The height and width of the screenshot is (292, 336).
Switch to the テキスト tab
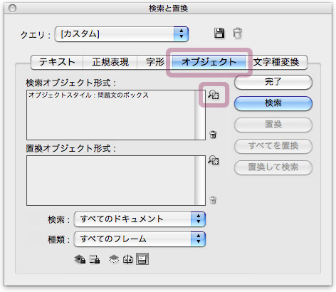pyautogui.click(x=57, y=62)
